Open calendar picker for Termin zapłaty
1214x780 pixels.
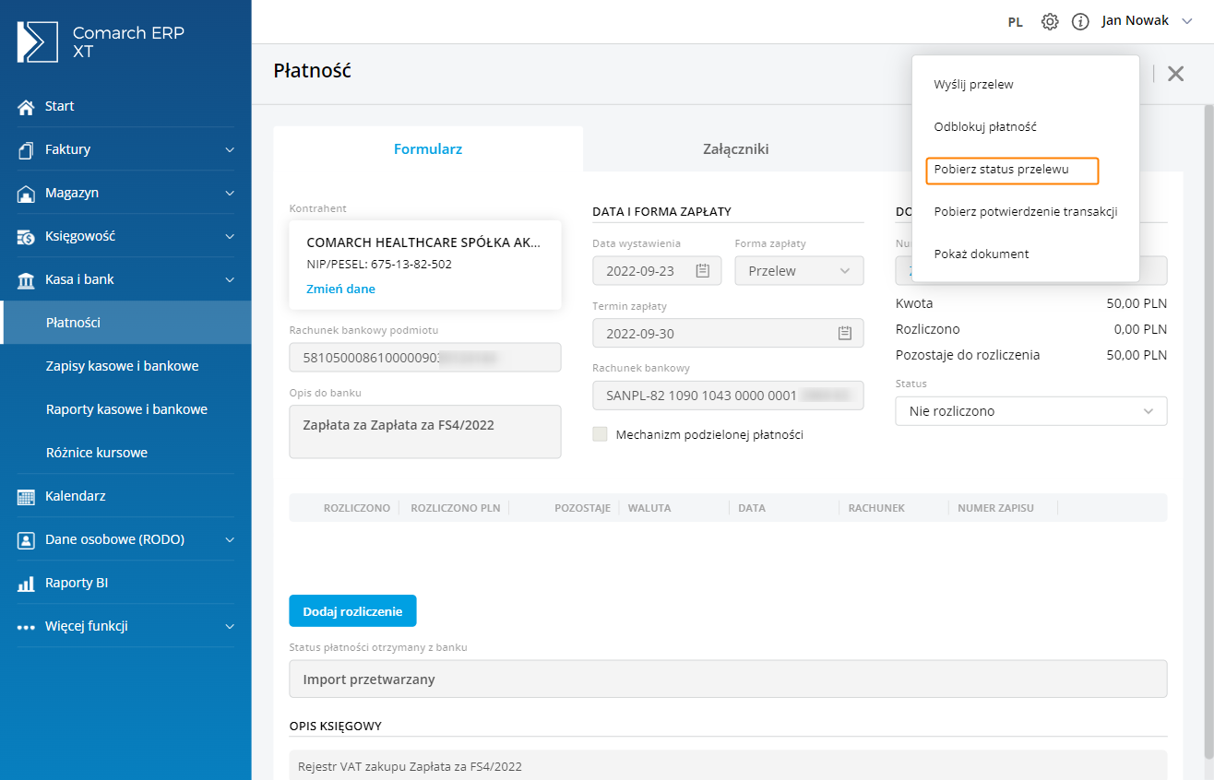(x=844, y=334)
